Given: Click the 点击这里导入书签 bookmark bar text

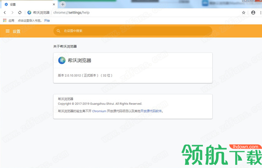Looking at the screenshot, I should pos(30,21).
